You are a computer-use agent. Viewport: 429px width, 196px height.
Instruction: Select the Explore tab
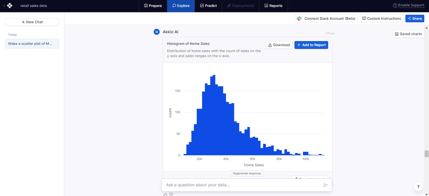click(x=181, y=6)
